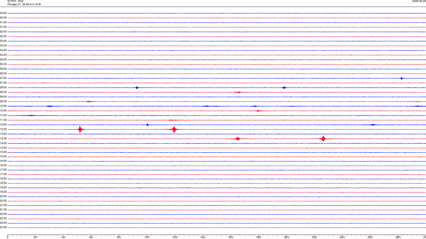Select the 01:00 time label
The width and height of the screenshot is (426, 239).
[x=3, y=23]
